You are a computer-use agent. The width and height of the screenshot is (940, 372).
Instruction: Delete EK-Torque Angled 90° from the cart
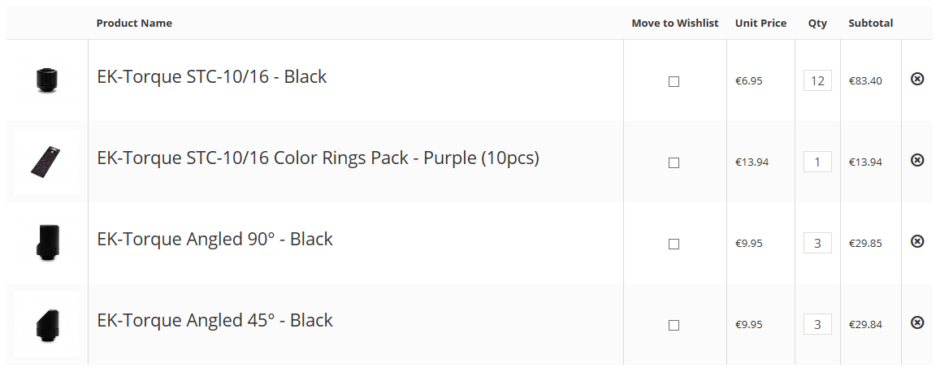point(917,241)
